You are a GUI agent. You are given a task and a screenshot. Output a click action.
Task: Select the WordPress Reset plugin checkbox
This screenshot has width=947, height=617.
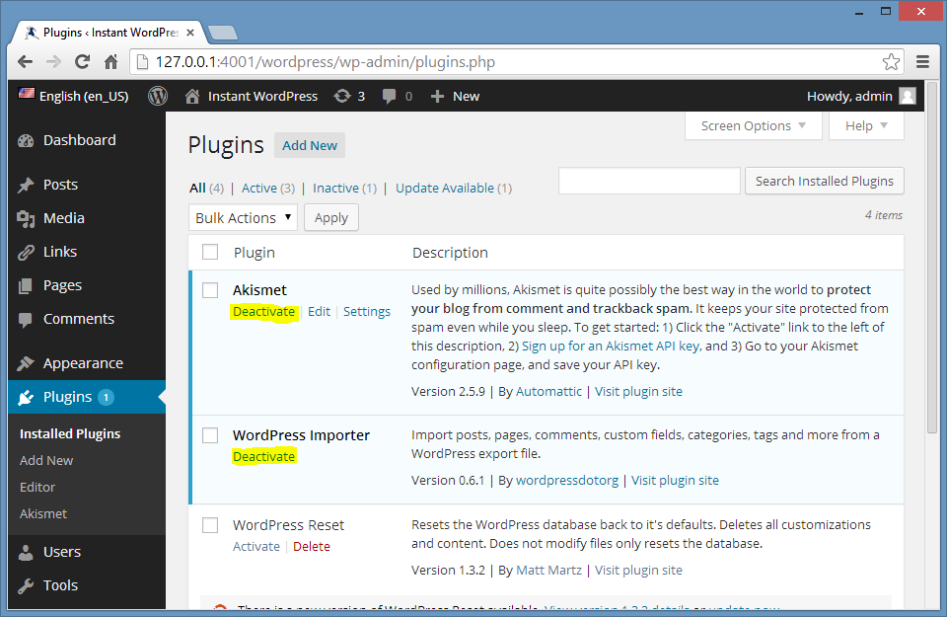[x=210, y=525]
